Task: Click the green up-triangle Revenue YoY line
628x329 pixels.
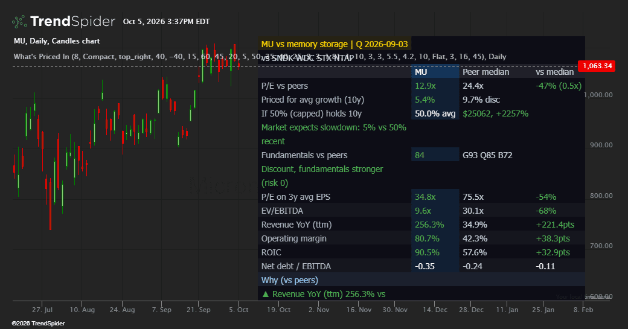Action: pyautogui.click(x=323, y=294)
